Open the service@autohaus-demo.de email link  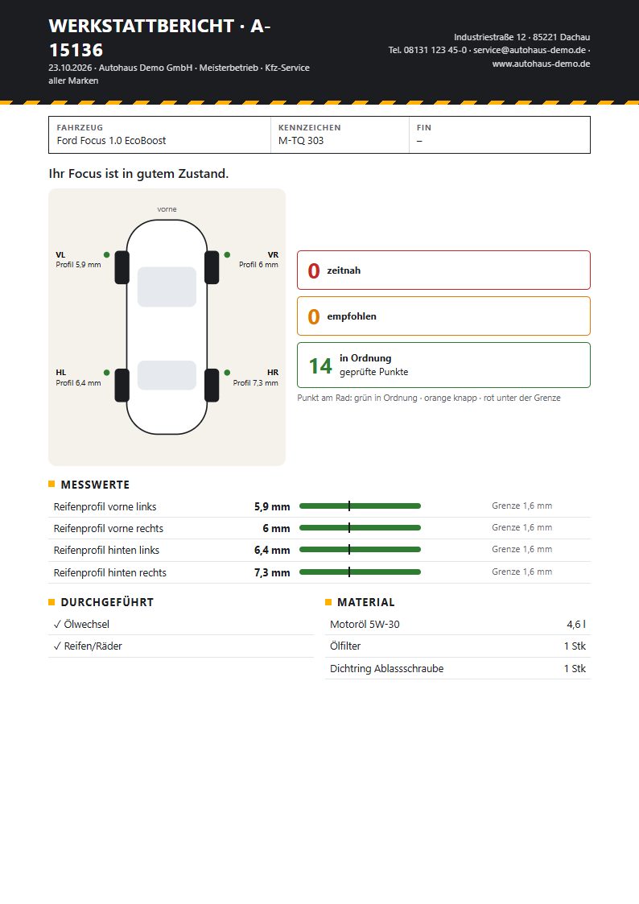click(x=530, y=50)
